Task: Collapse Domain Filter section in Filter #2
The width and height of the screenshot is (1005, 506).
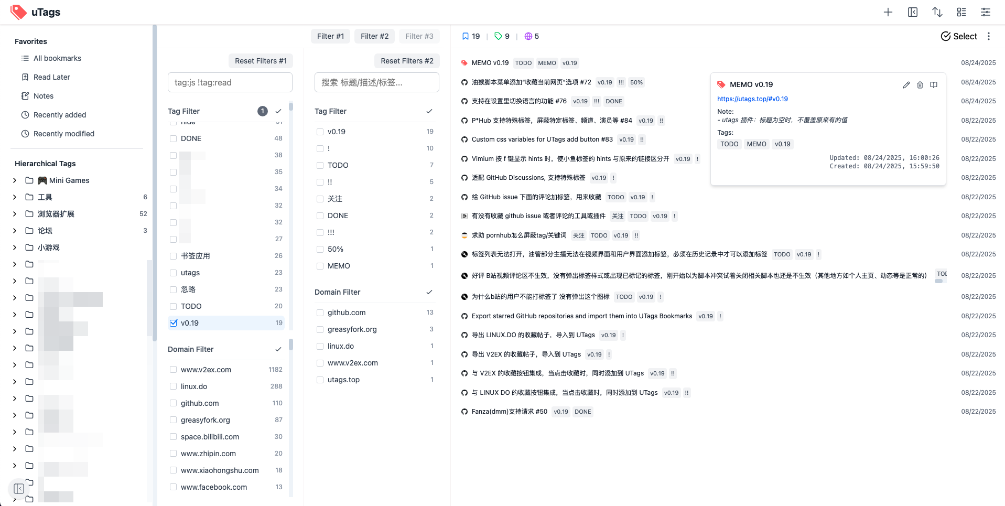Action: (x=429, y=292)
